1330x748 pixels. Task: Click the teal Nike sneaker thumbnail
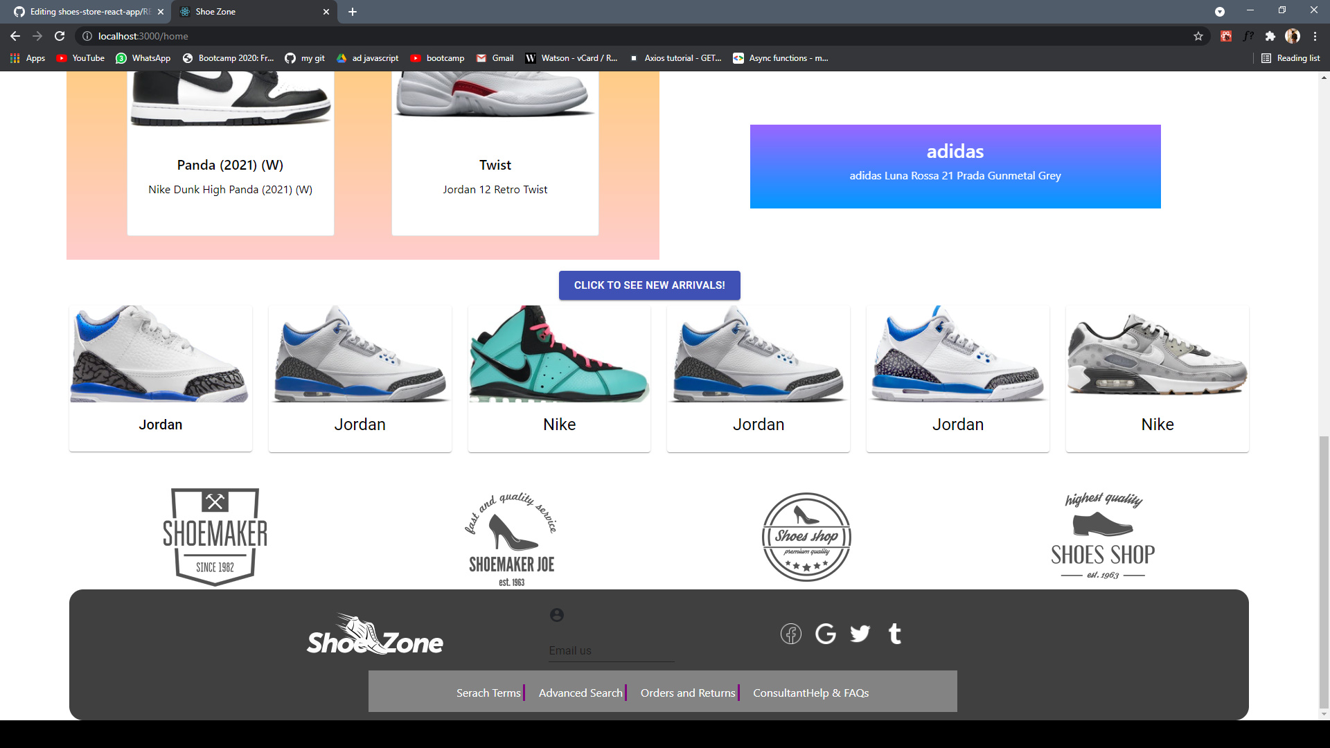(x=559, y=355)
